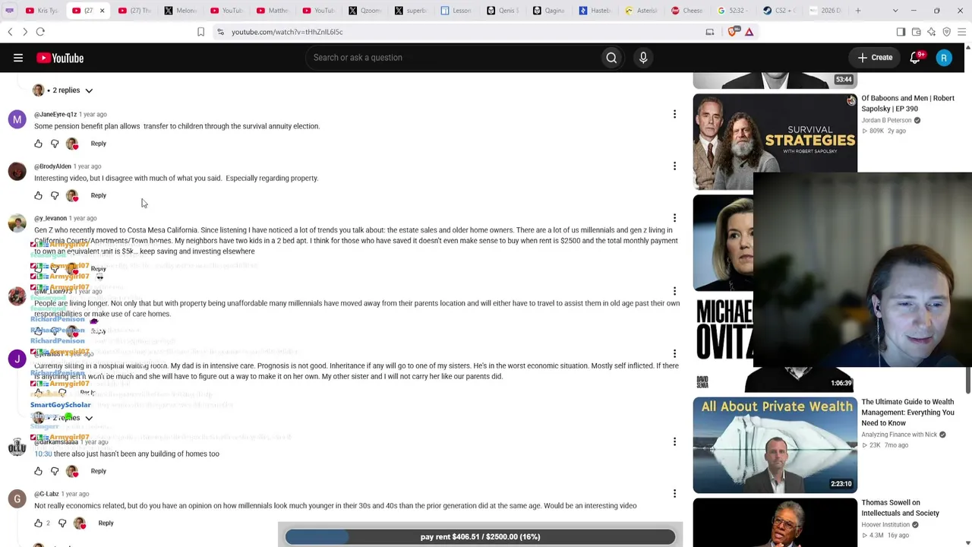Bookmark this page in the address bar
Viewport: 972px width, 547px height.
200,32
